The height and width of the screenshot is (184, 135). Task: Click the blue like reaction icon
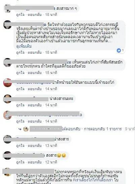click(119, 50)
